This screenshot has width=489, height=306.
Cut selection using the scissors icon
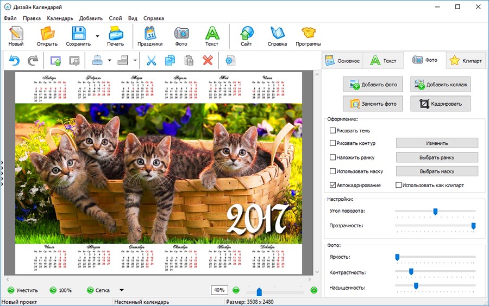click(152, 60)
